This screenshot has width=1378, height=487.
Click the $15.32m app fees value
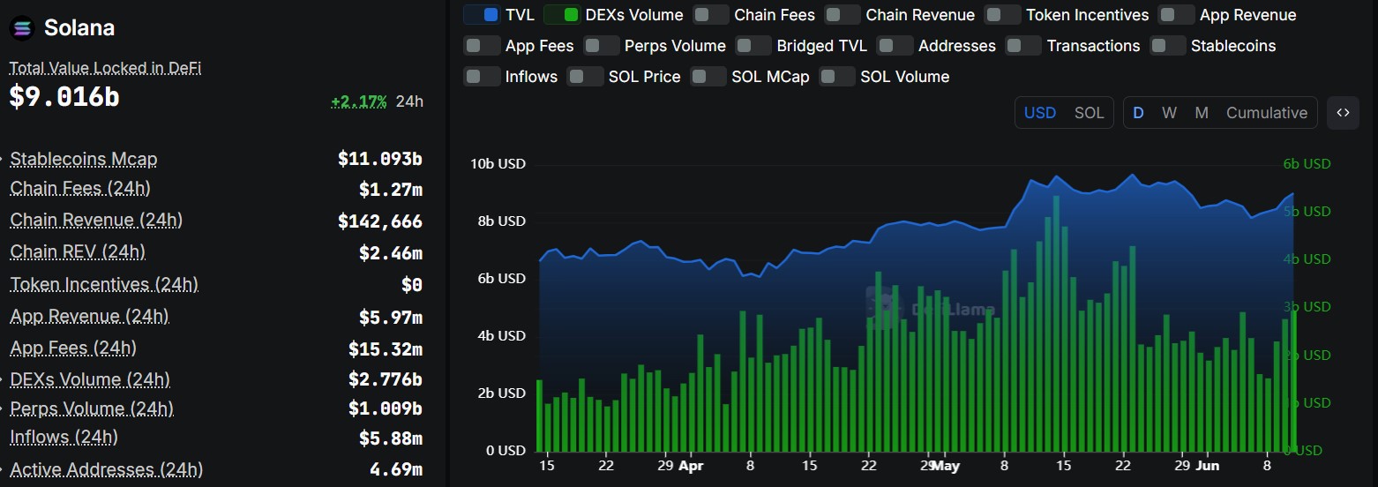(386, 349)
